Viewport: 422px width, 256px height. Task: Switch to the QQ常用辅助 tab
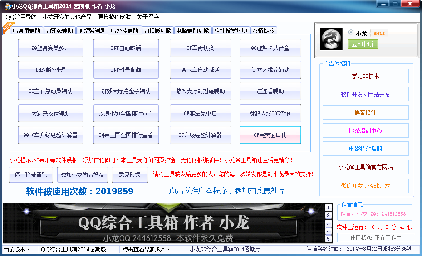pos(26,31)
